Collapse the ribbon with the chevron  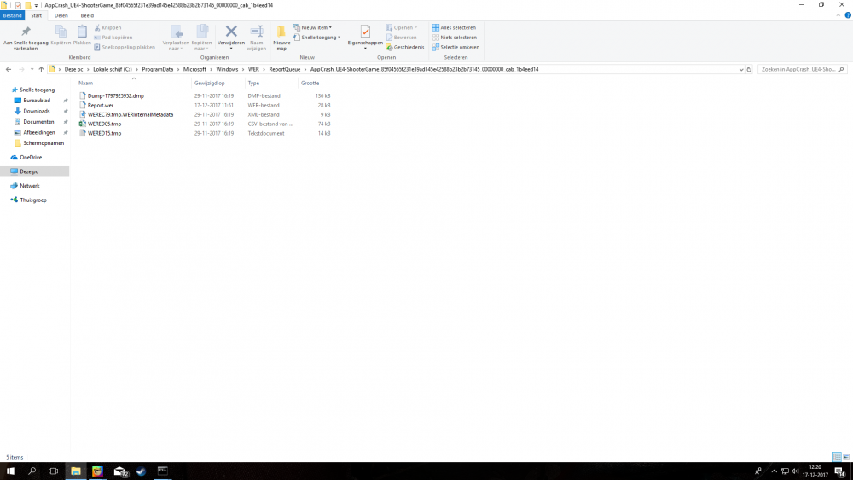click(x=838, y=15)
